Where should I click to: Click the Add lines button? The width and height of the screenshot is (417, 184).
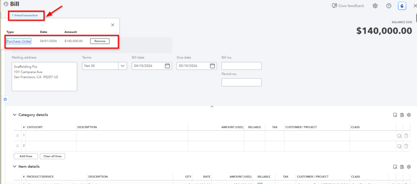click(26, 156)
